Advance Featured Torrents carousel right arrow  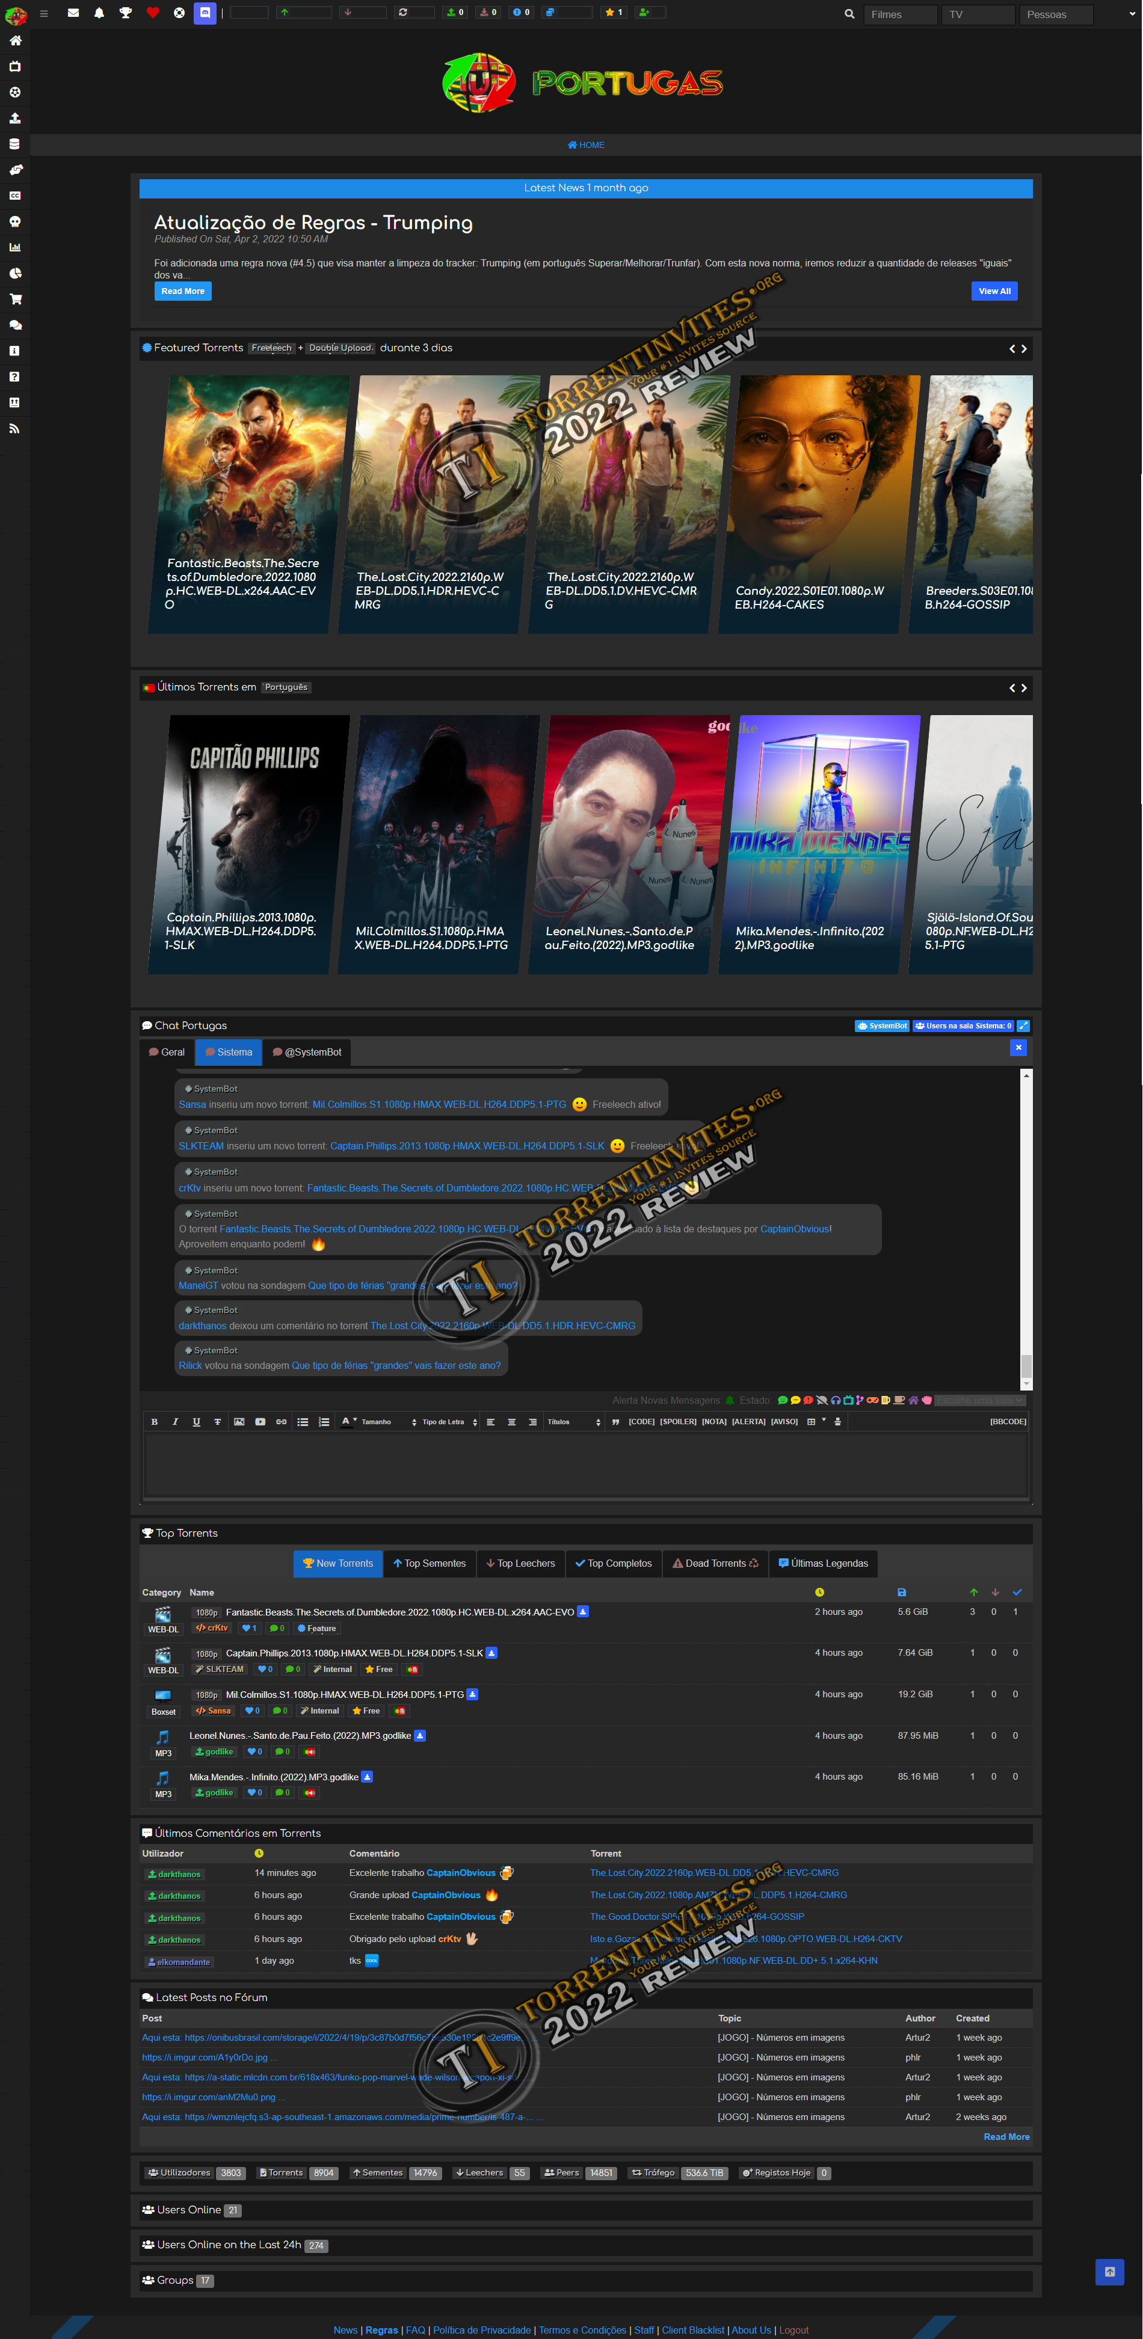[1024, 349]
